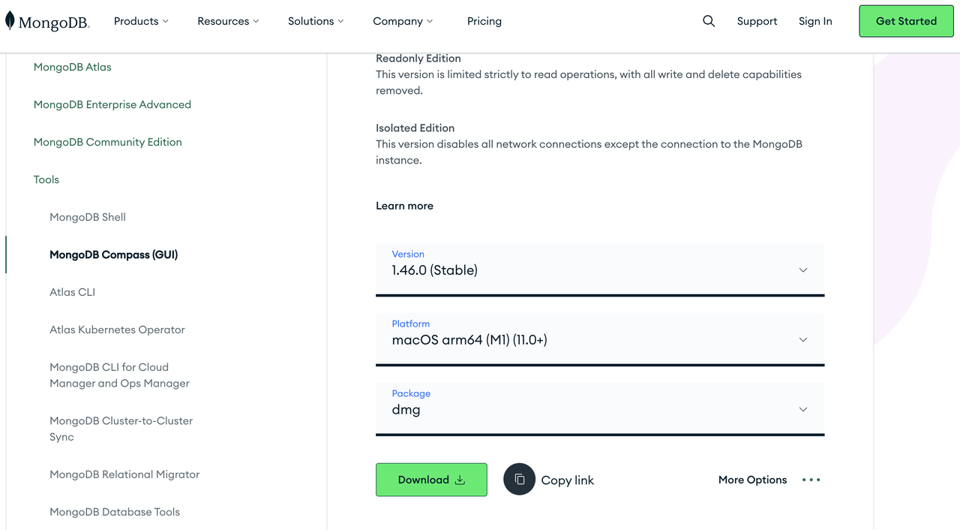
Task: Open MongoDB Relational Migrator in sidebar
Action: click(x=124, y=474)
